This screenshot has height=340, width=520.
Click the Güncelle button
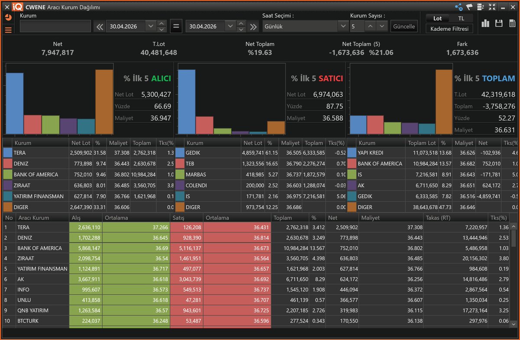pos(404,26)
